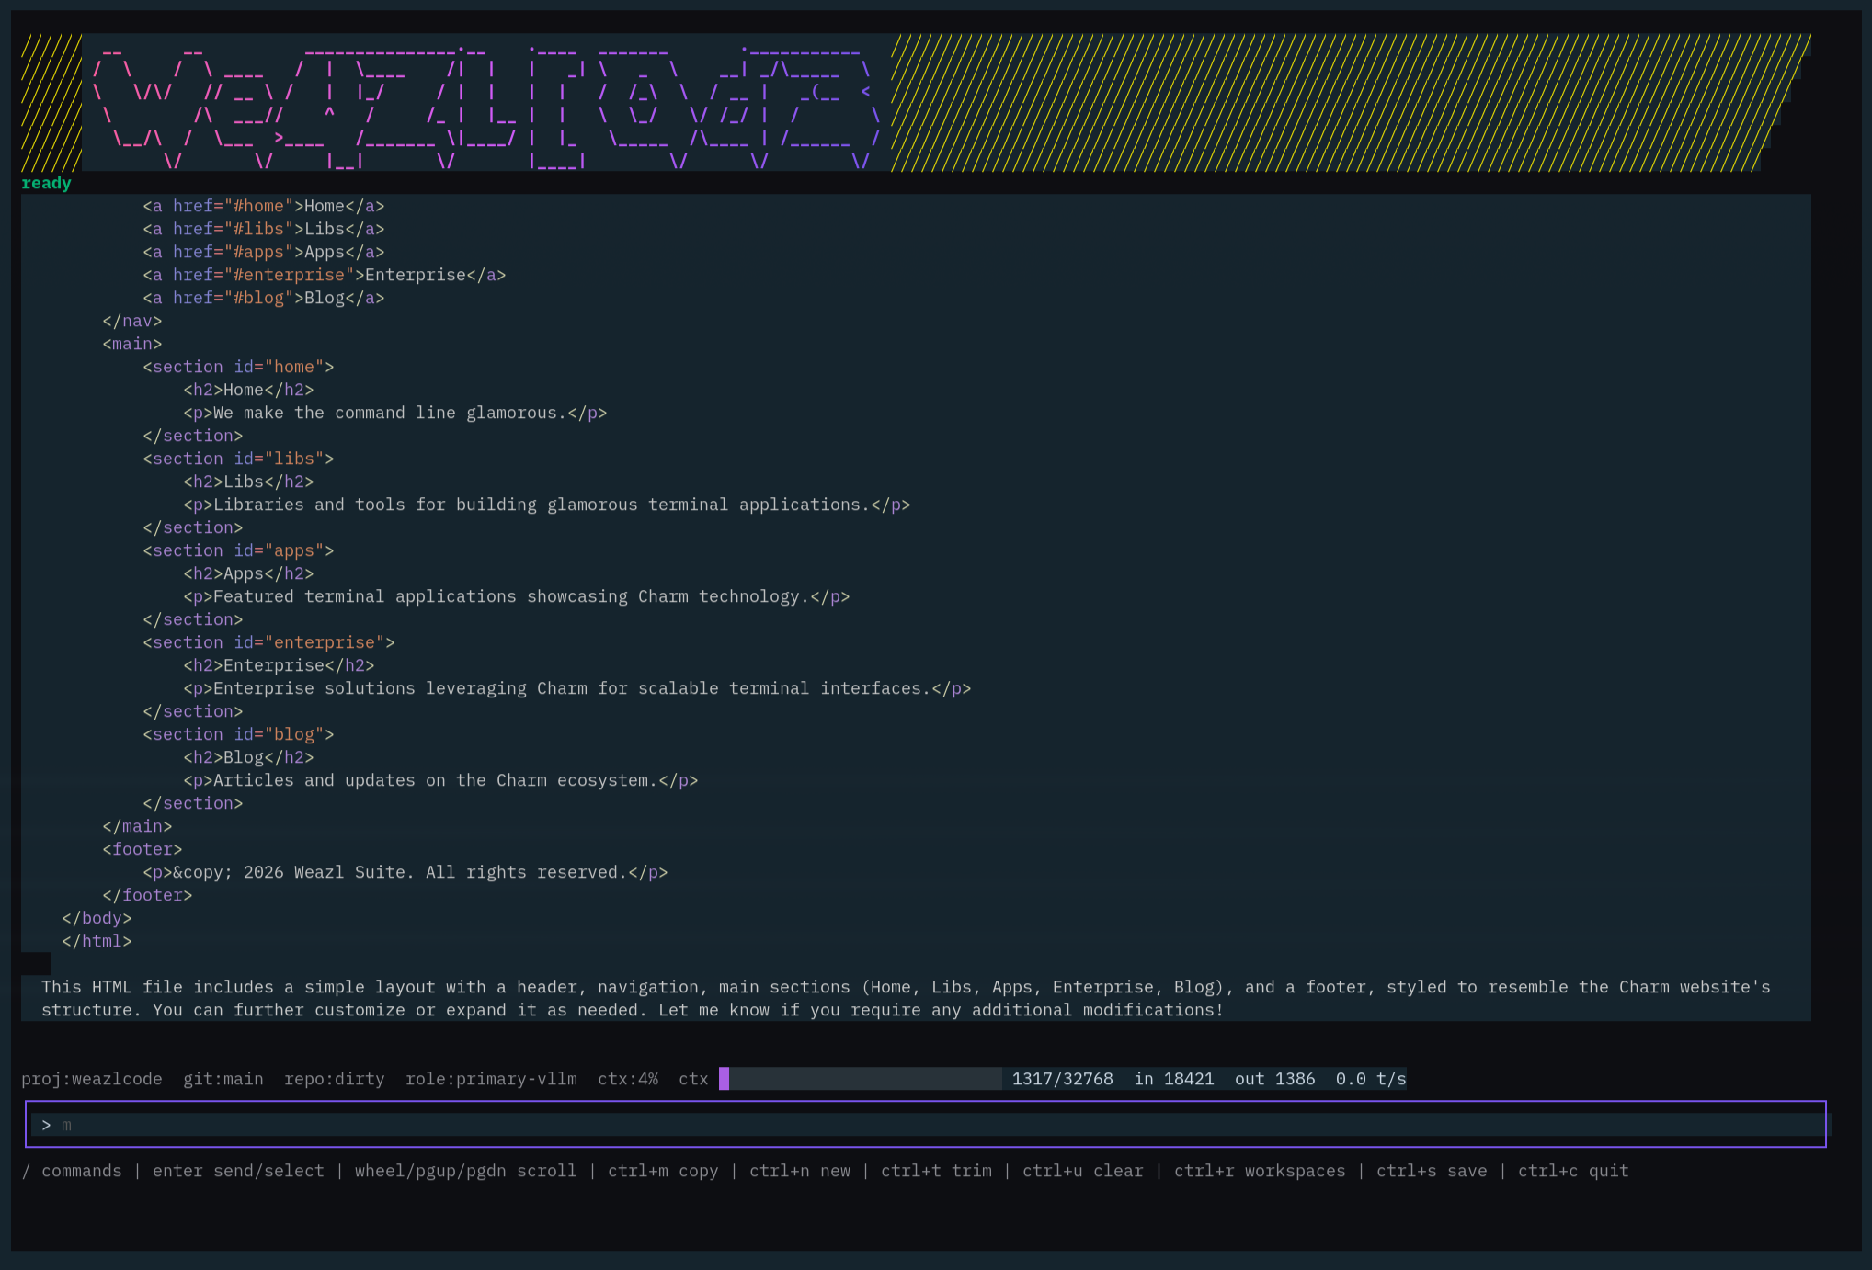
Task: Click '2026 Weazl Suite. All rights reserved.' line
Action: click(405, 872)
